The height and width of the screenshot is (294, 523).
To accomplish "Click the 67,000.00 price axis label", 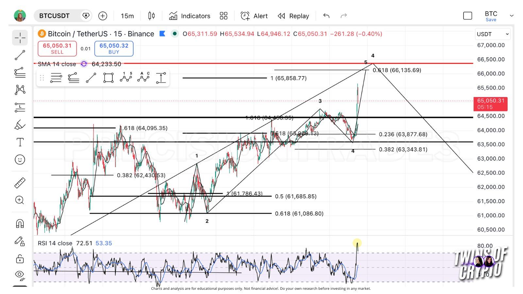I will pyautogui.click(x=491, y=45).
